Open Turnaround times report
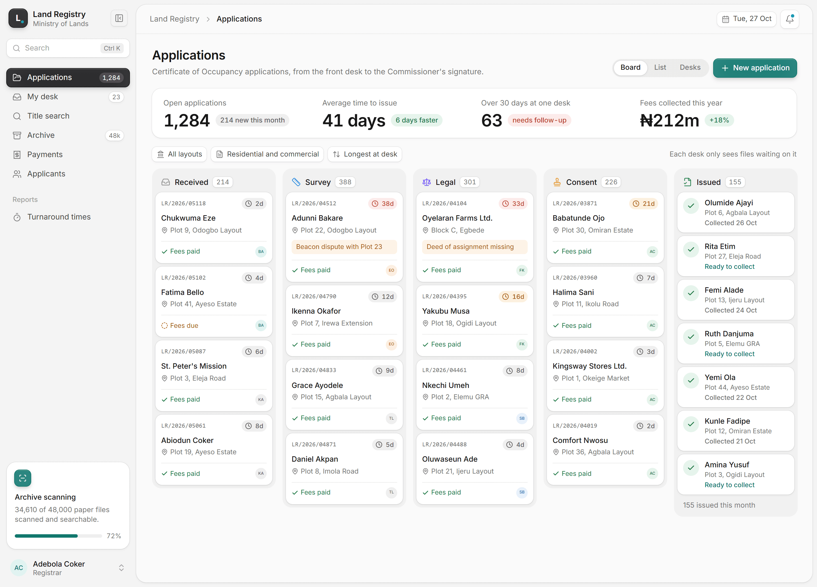The image size is (817, 587). click(68, 217)
